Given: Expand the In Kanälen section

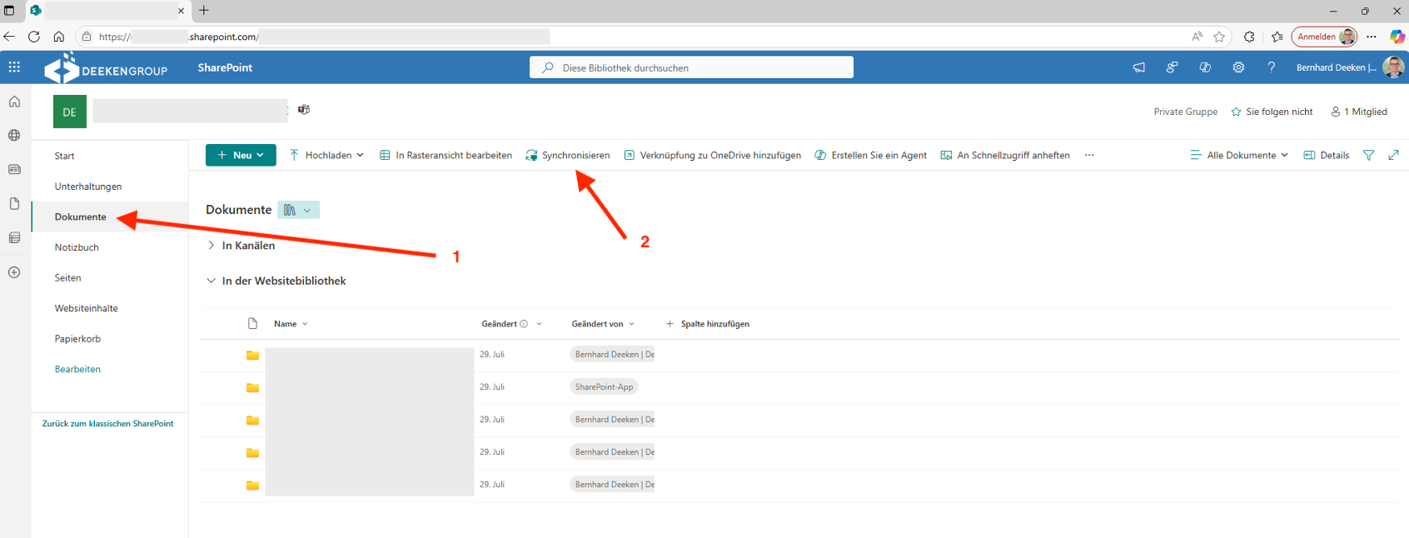Looking at the screenshot, I should pyautogui.click(x=212, y=246).
